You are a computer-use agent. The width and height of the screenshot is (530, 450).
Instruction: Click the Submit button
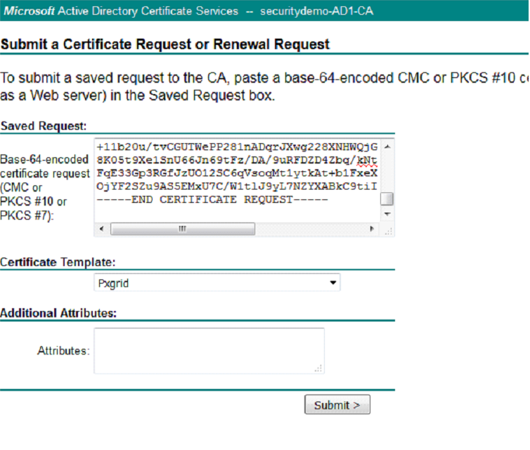tap(337, 404)
